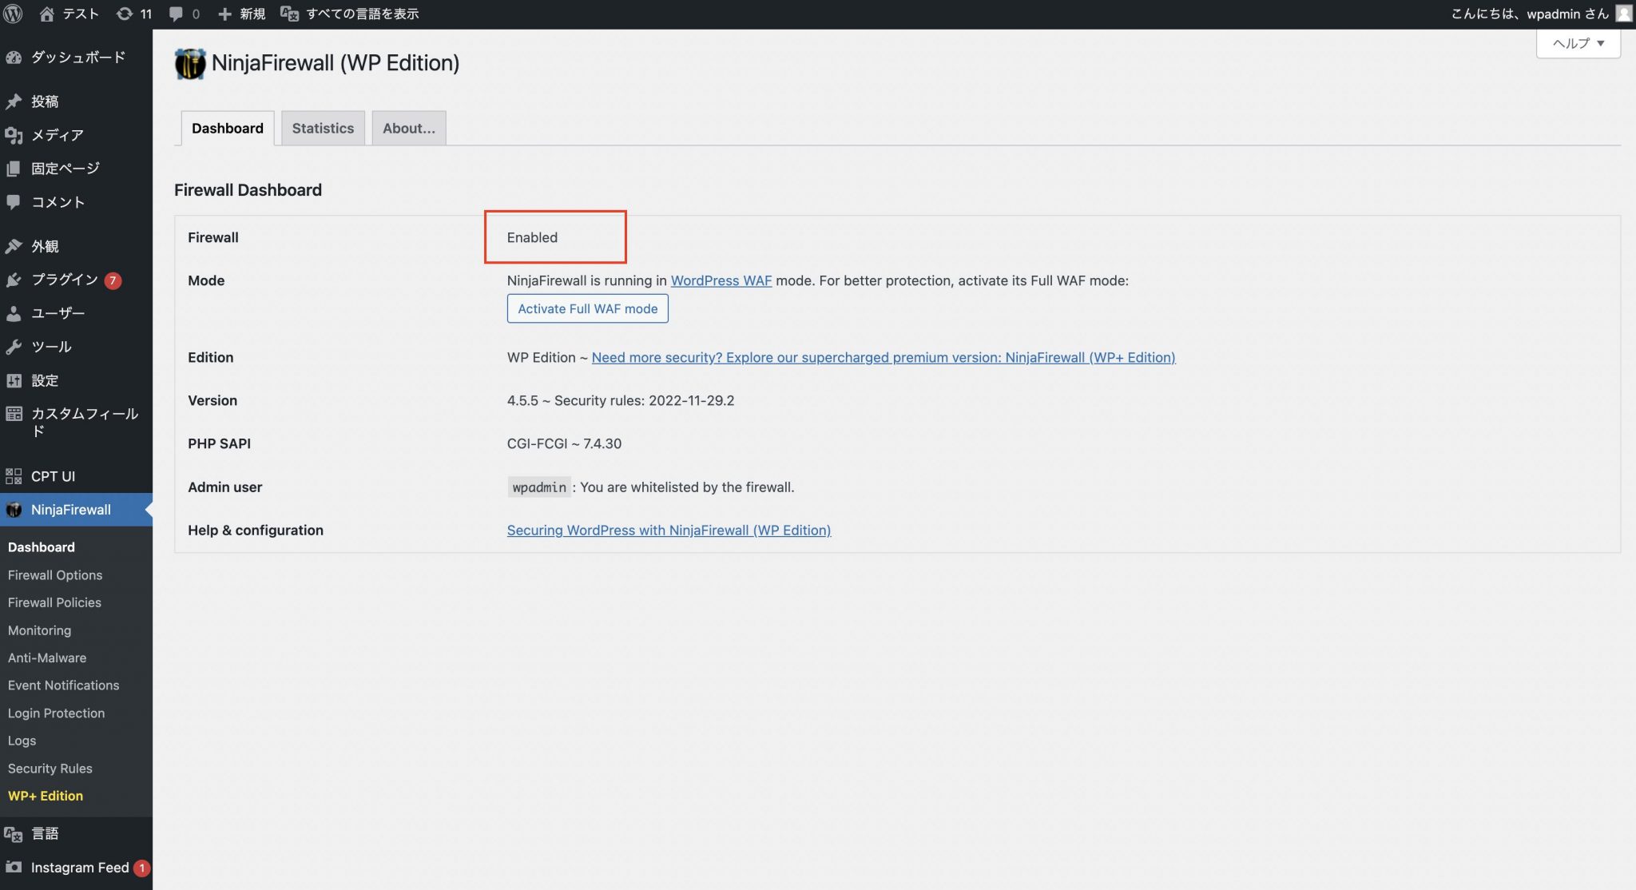Select WP+ Edition in the sidebar
The image size is (1636, 890).
[44, 795]
